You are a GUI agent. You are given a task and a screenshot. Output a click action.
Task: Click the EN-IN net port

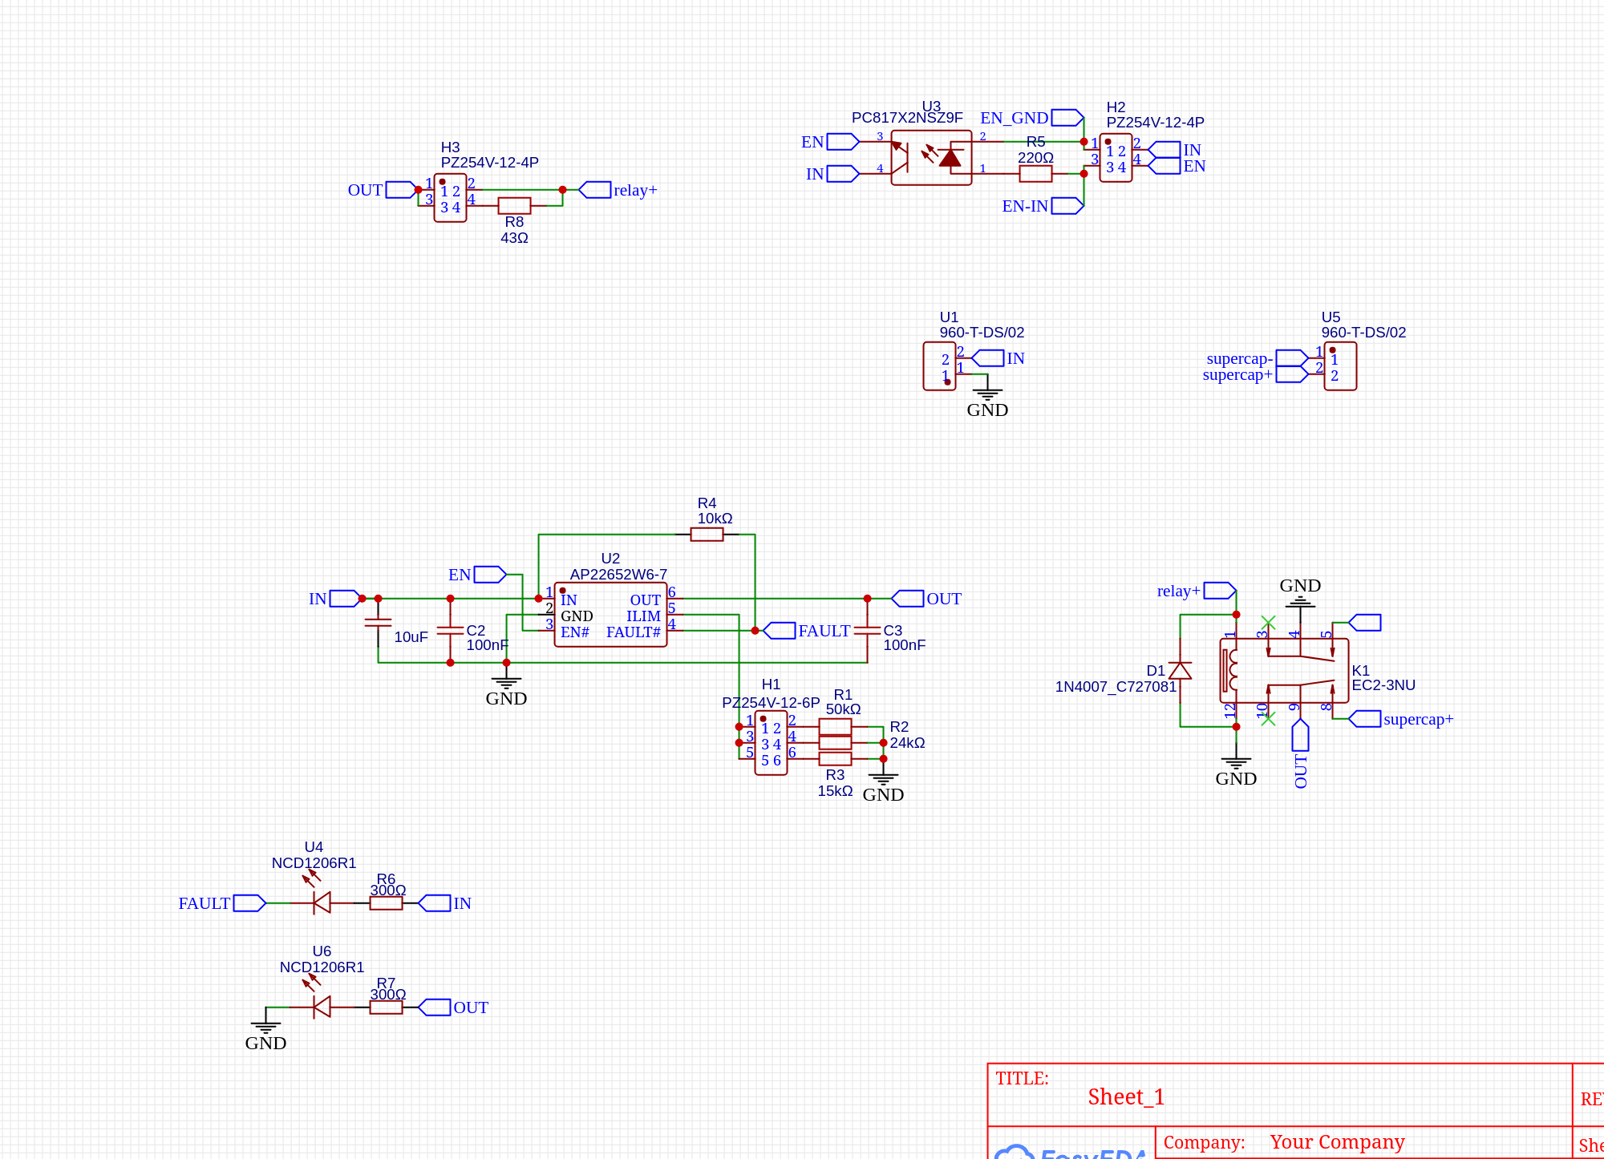click(1067, 206)
